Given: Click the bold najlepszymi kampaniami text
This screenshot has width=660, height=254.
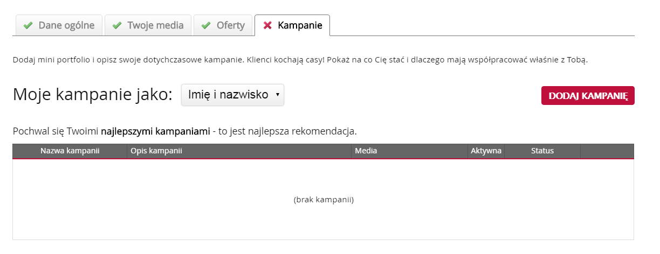Looking at the screenshot, I should tap(155, 131).
